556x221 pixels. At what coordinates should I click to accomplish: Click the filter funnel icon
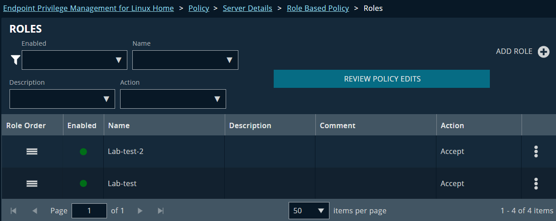coord(15,60)
